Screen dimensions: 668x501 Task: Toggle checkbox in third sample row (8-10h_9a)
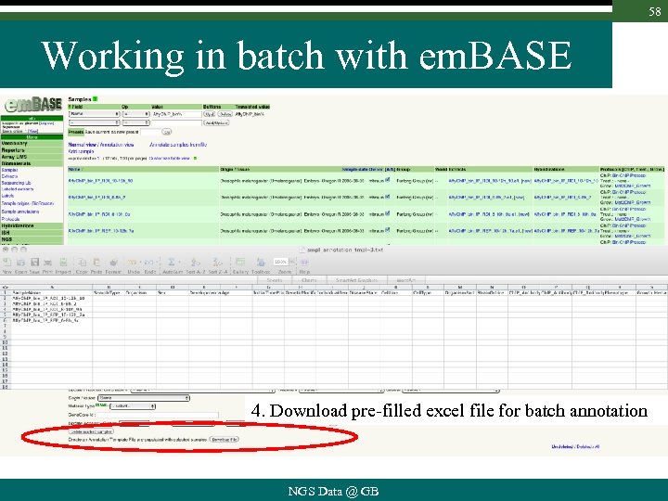(387, 213)
